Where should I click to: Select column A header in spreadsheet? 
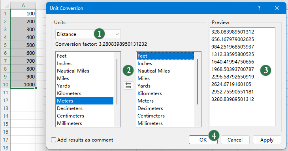[23, 5]
